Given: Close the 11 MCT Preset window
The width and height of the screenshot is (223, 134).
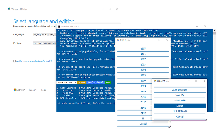Looking at the screenshot, I should point(204,81).
